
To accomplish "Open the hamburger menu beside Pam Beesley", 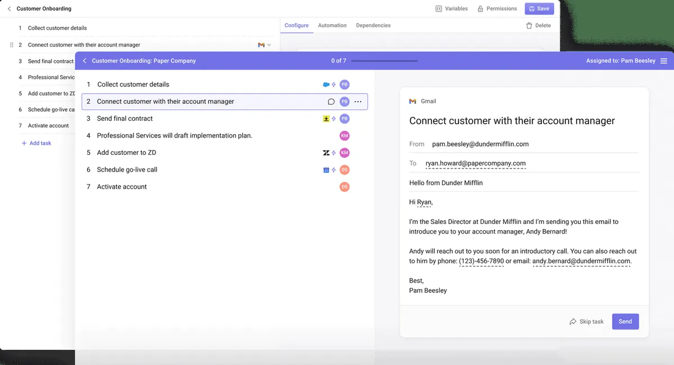I will [664, 61].
